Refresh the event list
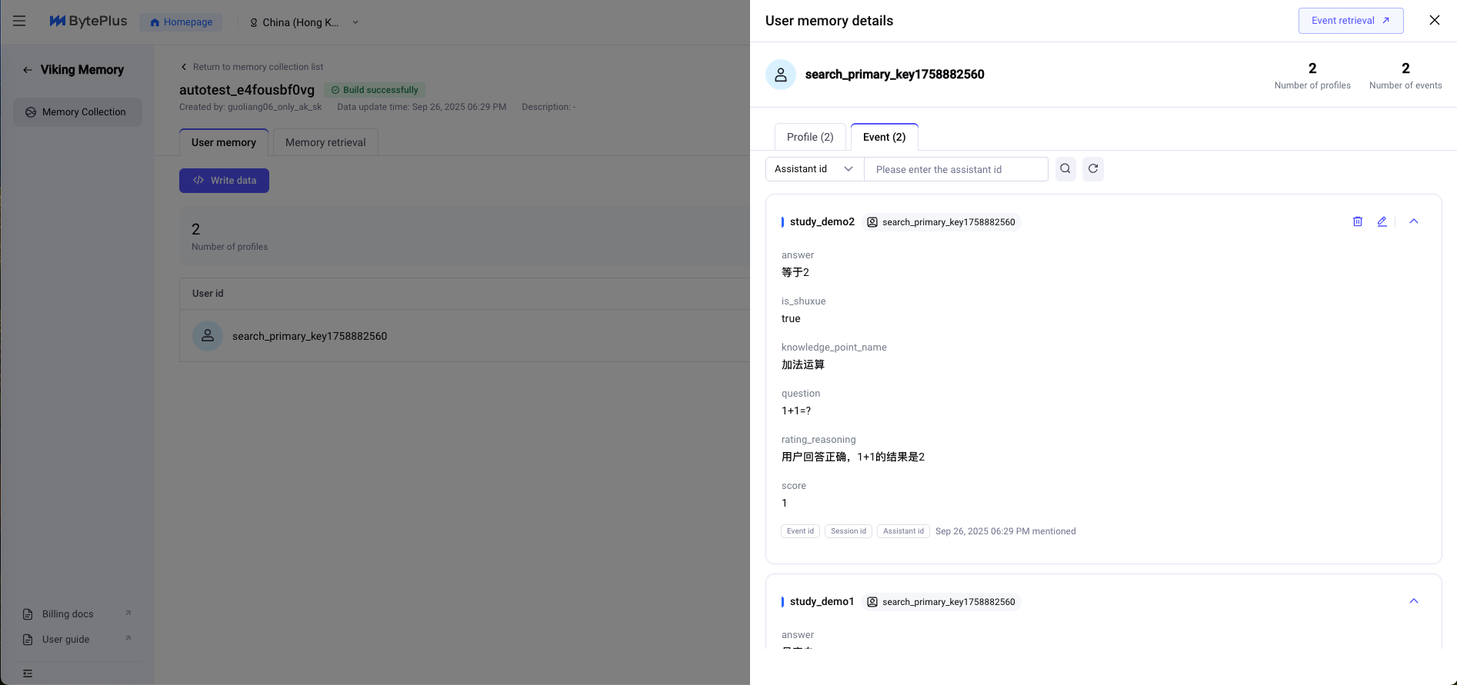 (1093, 169)
